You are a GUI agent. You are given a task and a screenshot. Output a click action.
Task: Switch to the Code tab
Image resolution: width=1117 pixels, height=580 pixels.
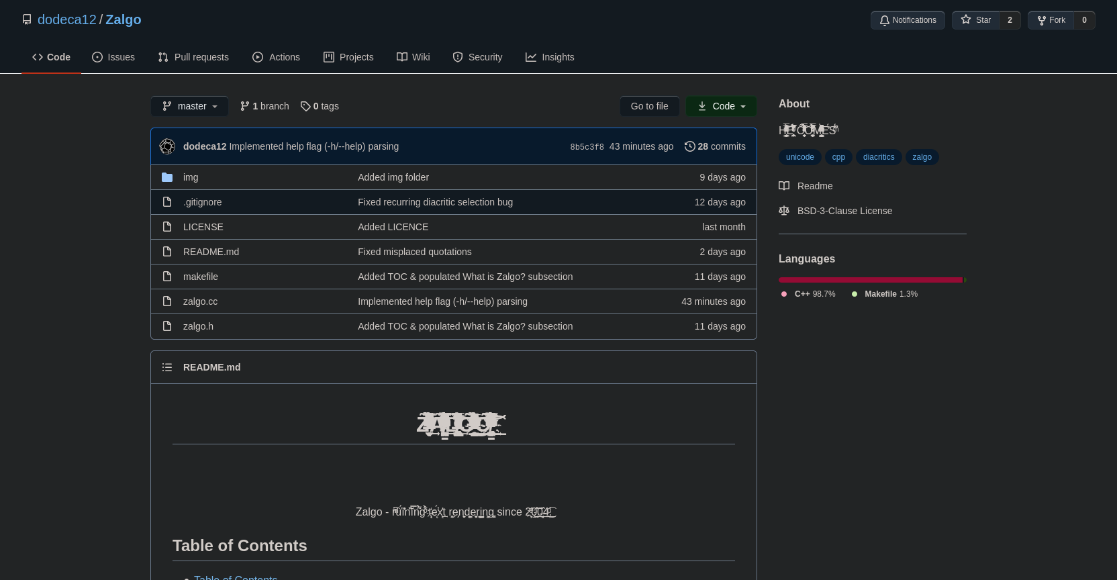[x=51, y=57]
